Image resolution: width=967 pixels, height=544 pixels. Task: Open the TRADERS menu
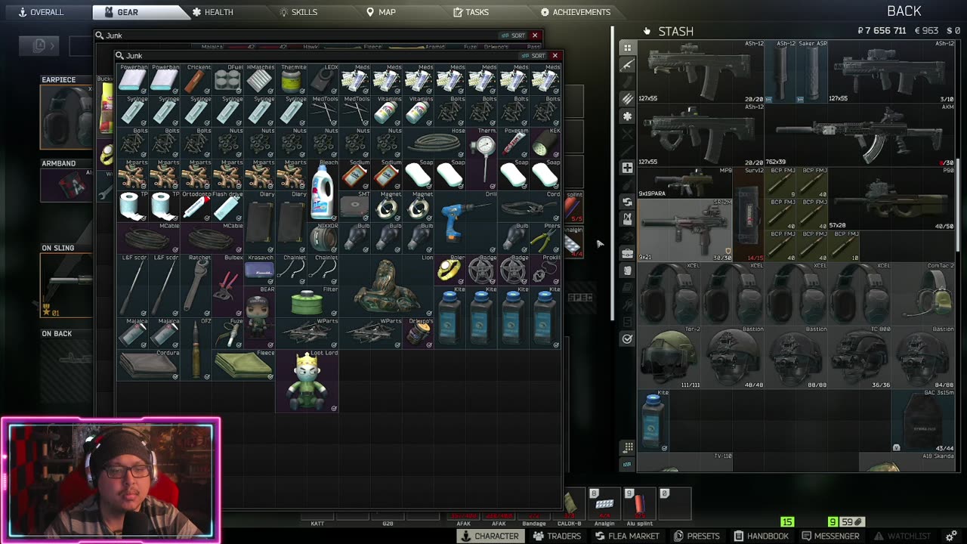click(557, 536)
